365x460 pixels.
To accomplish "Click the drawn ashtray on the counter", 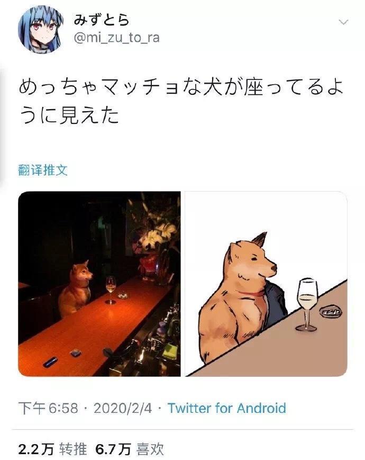I will click(331, 312).
